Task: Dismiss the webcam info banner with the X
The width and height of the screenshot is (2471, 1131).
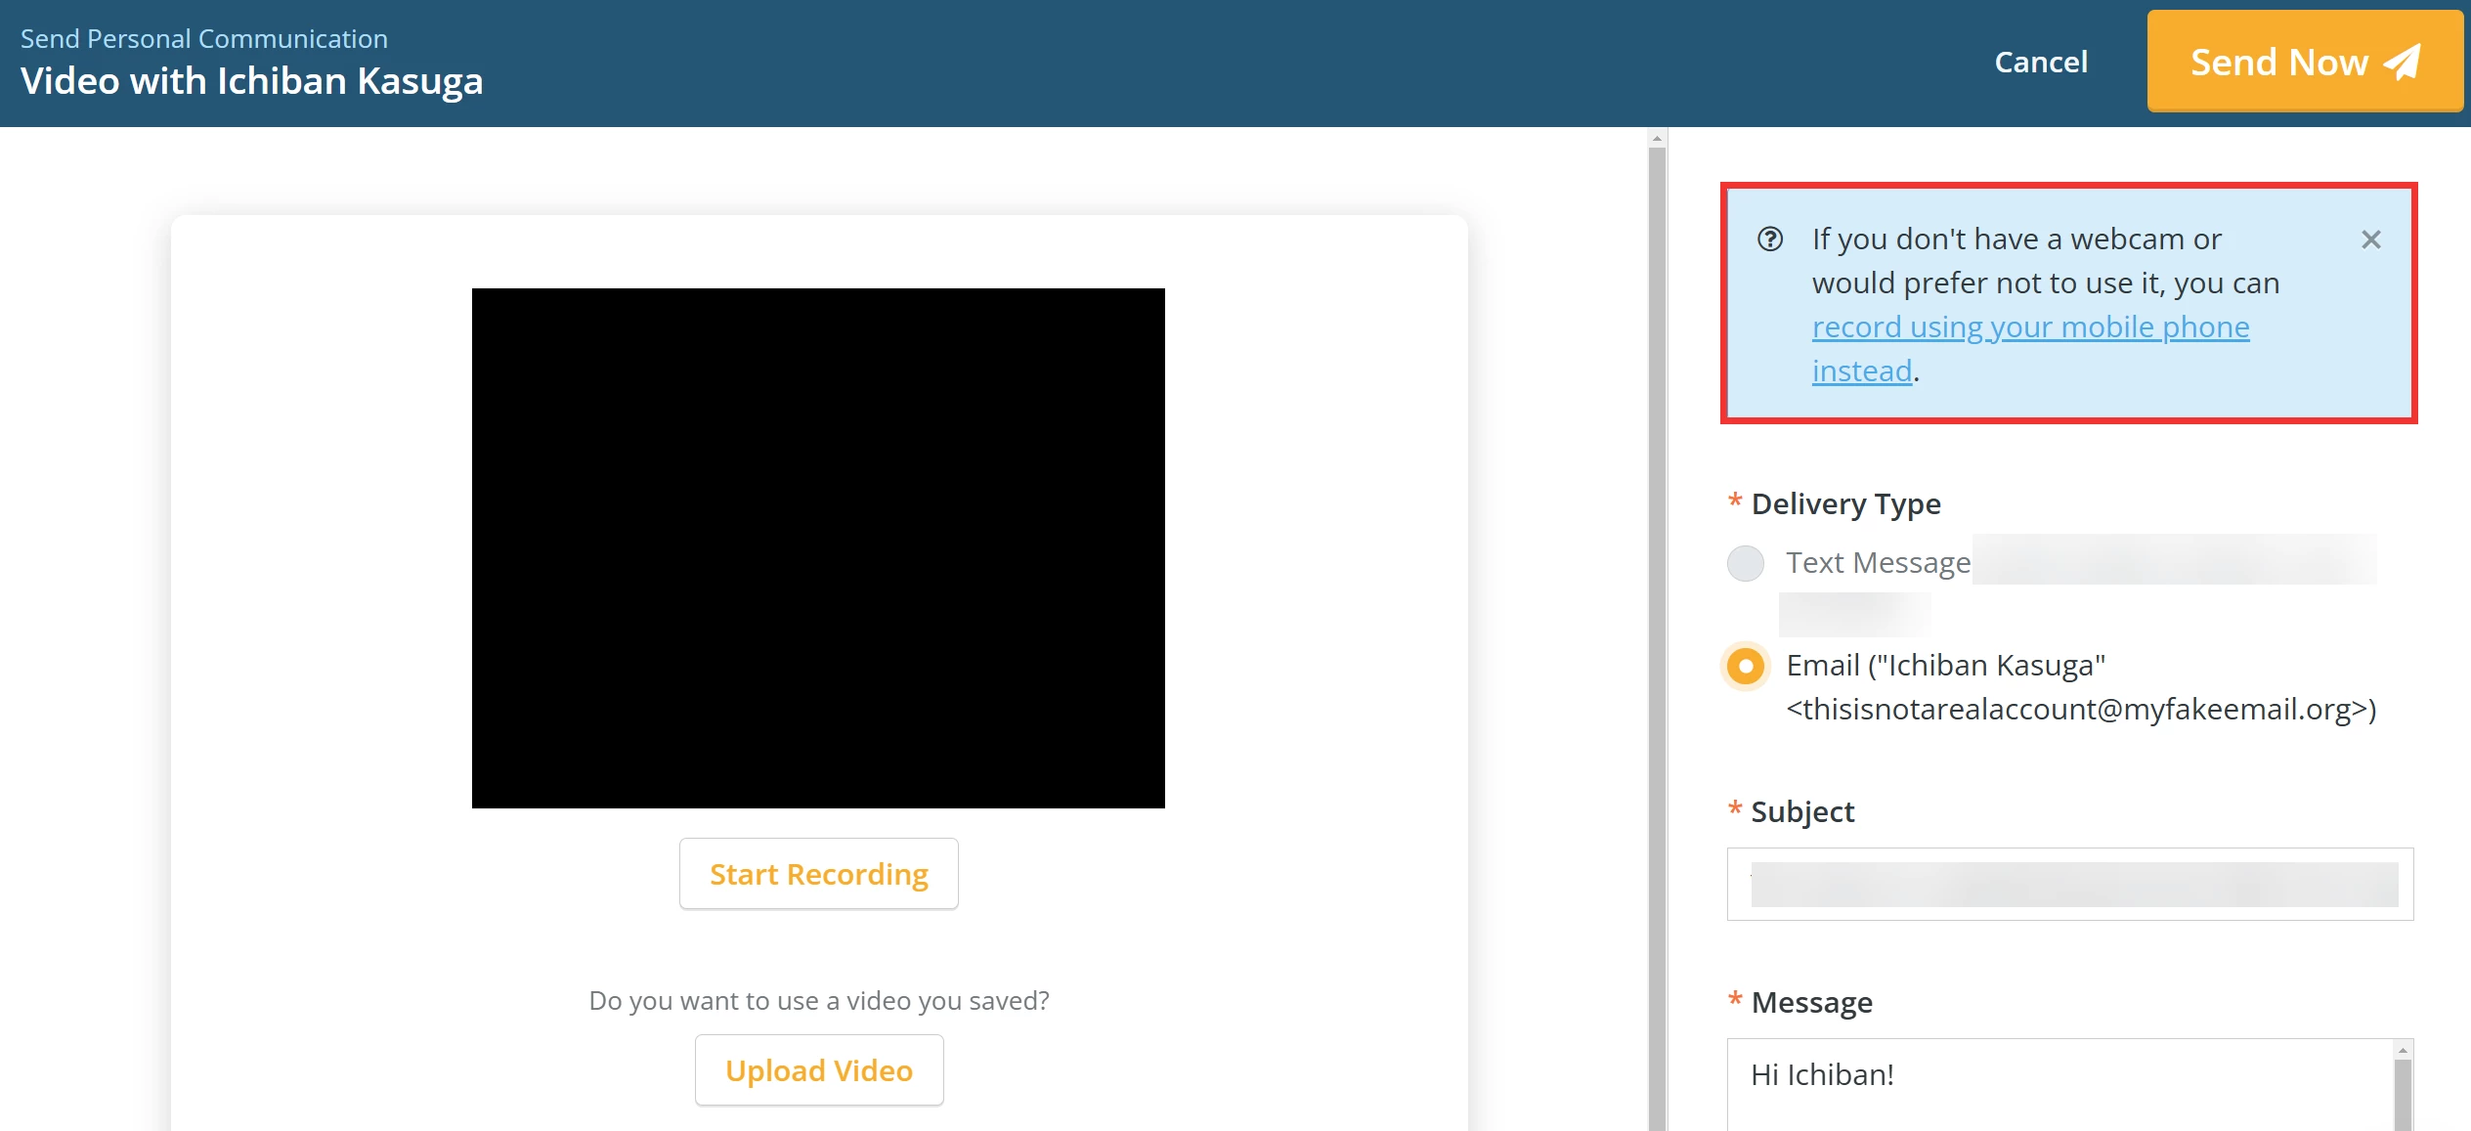Action: (2371, 239)
